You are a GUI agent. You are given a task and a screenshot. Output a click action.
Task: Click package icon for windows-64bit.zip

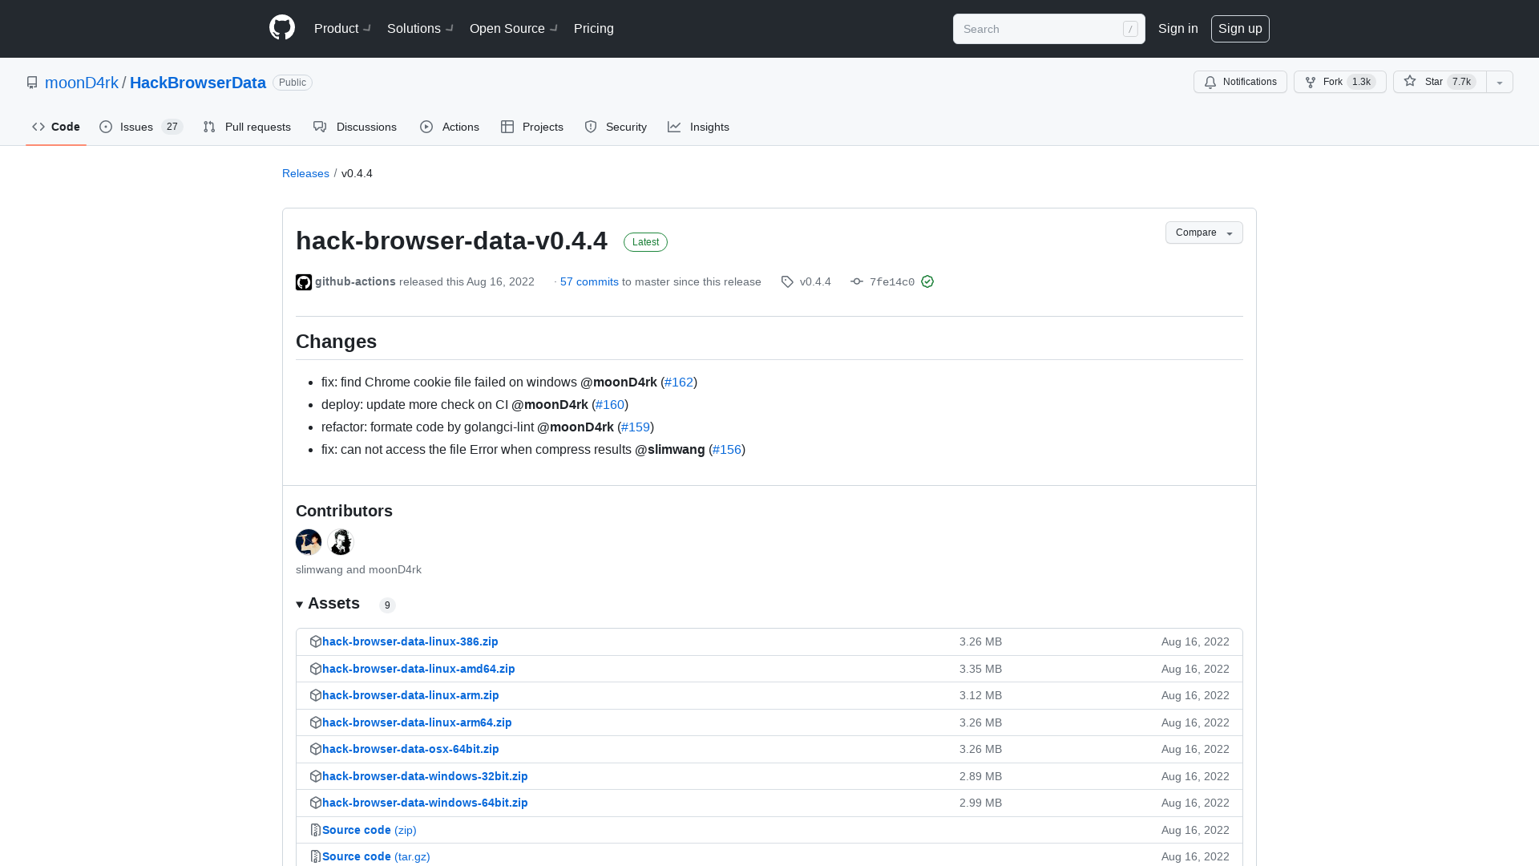tap(316, 803)
